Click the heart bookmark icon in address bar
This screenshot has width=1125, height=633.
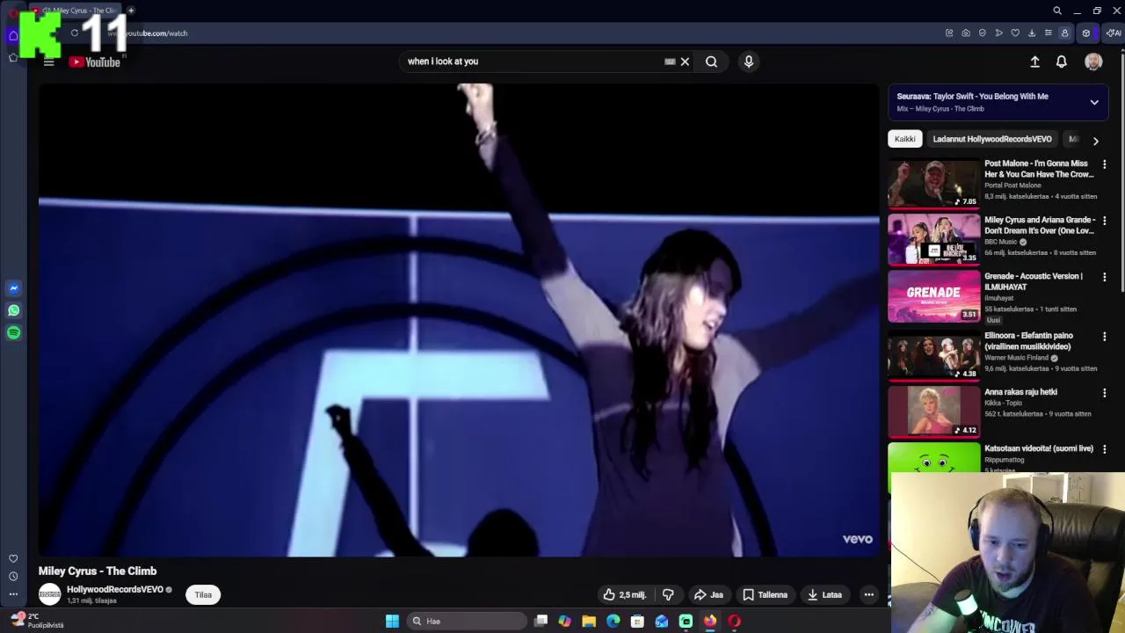point(1015,33)
